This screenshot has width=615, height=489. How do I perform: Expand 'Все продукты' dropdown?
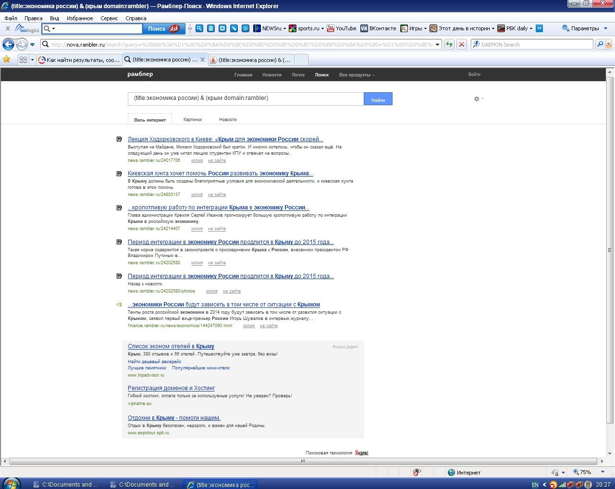click(x=357, y=75)
